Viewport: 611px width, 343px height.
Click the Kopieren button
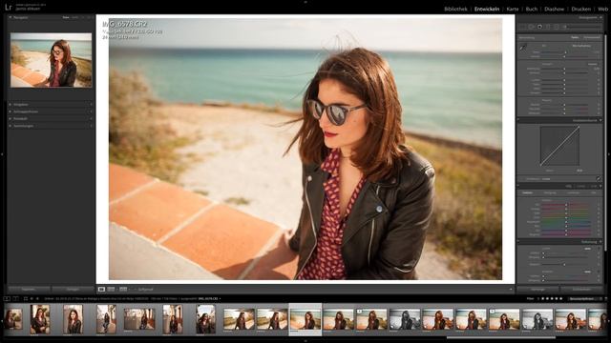[x=29, y=290]
